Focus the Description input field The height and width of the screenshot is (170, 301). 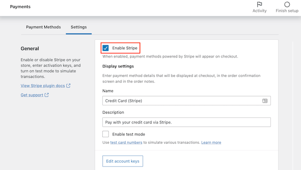tap(187, 122)
